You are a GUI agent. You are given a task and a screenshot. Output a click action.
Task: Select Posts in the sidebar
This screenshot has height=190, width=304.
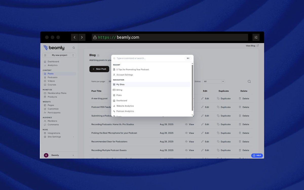(59, 74)
